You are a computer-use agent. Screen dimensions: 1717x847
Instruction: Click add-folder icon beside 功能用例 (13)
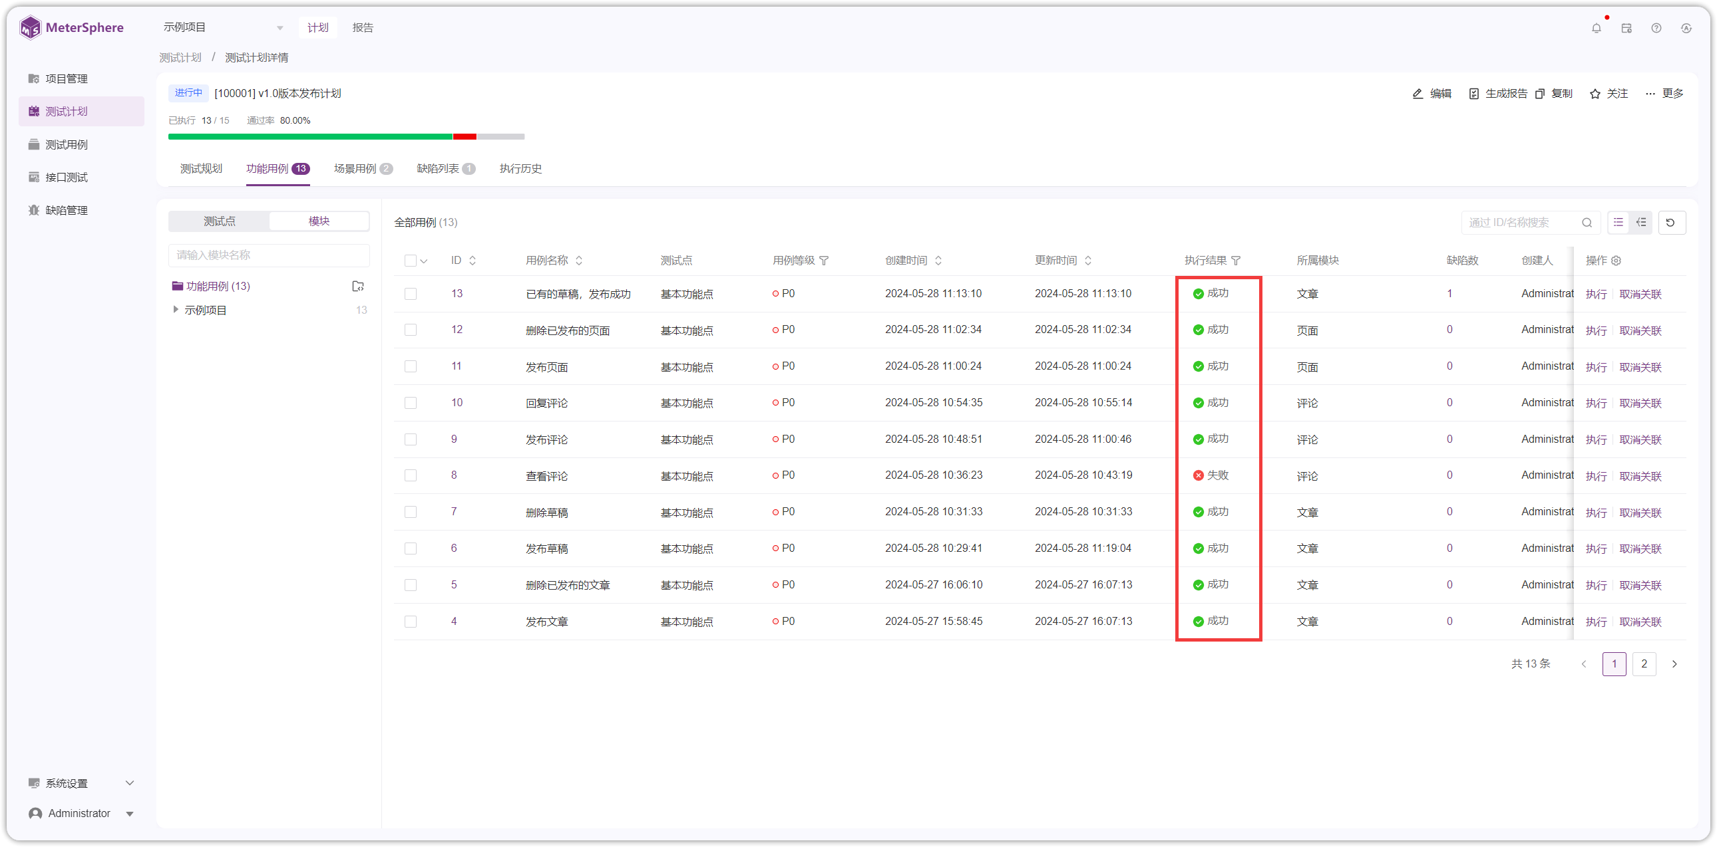click(x=358, y=287)
